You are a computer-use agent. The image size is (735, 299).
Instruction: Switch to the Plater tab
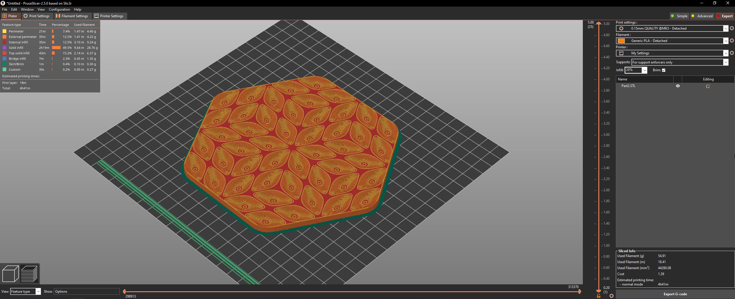10,16
